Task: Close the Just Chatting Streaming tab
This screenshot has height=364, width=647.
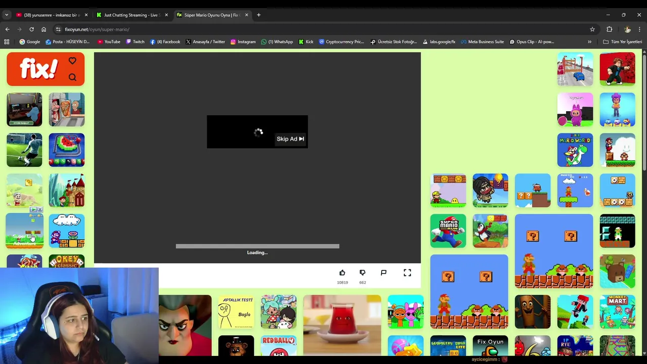Action: click(x=166, y=15)
